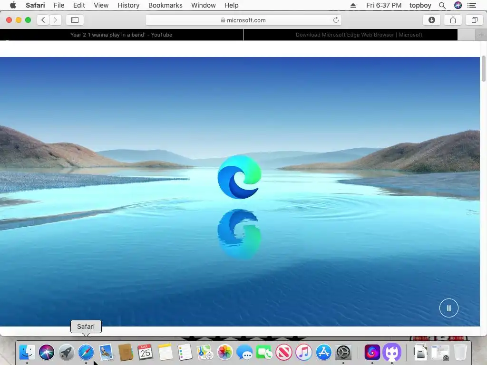
Task: Open Spotlight search
Action: [442, 5]
